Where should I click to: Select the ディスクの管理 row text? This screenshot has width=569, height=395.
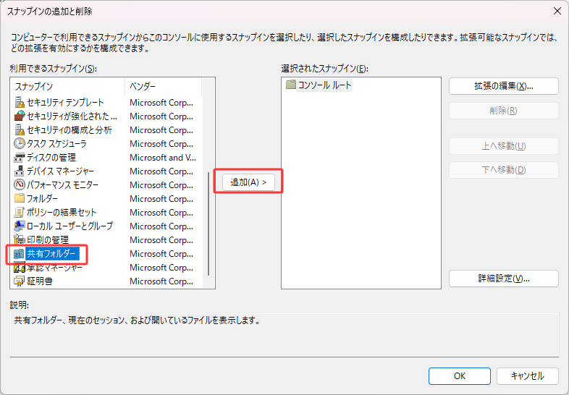pos(51,158)
